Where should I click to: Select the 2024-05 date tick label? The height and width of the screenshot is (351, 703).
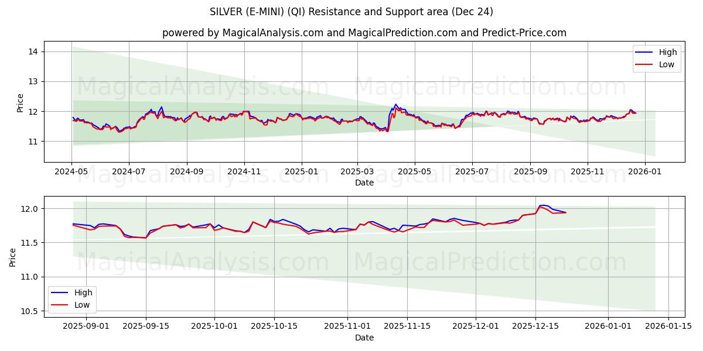(72, 170)
